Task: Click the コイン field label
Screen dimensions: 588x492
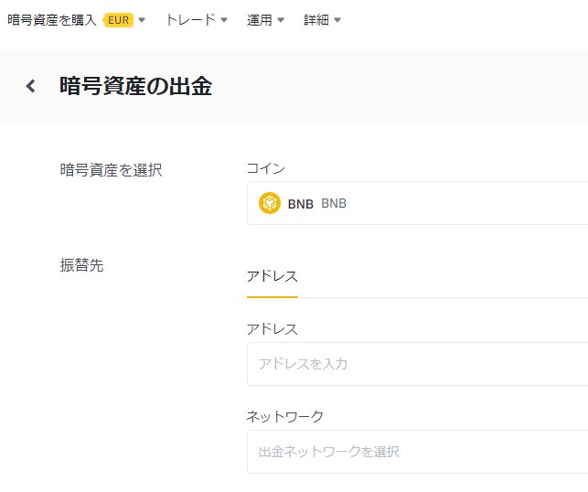Action: coord(266,168)
